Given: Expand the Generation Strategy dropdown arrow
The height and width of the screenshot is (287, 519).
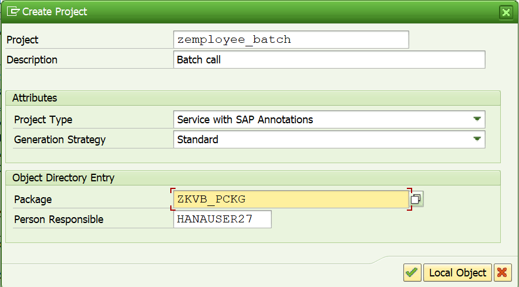Looking at the screenshot, I should [x=477, y=139].
